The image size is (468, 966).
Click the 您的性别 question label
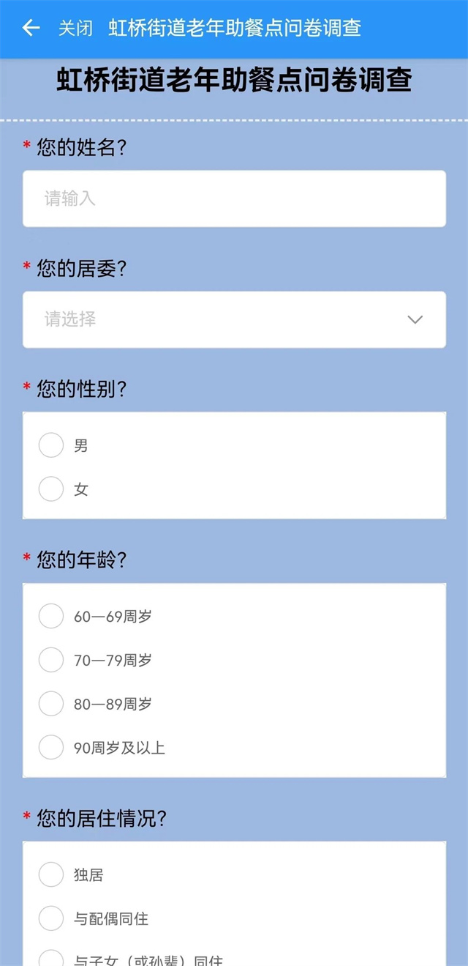(x=82, y=390)
